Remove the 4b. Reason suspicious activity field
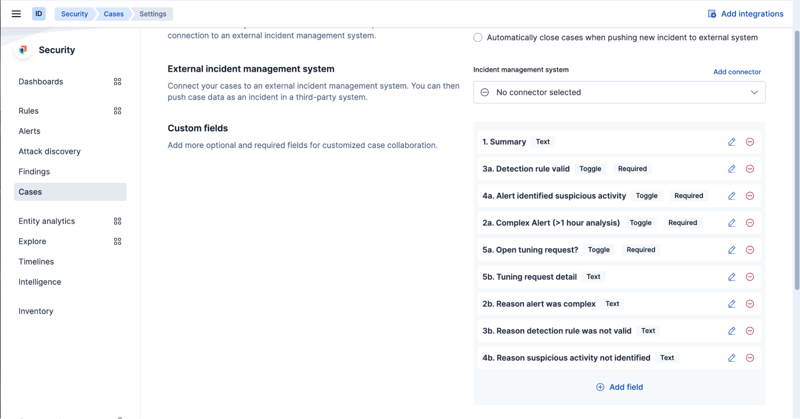Image resolution: width=800 pixels, height=419 pixels. pos(750,358)
